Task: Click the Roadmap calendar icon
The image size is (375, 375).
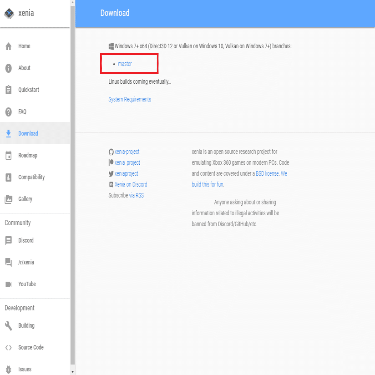Action: coord(9,155)
